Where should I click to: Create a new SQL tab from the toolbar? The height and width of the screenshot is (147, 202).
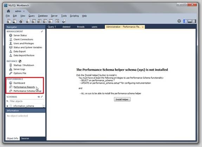coord(9,21)
